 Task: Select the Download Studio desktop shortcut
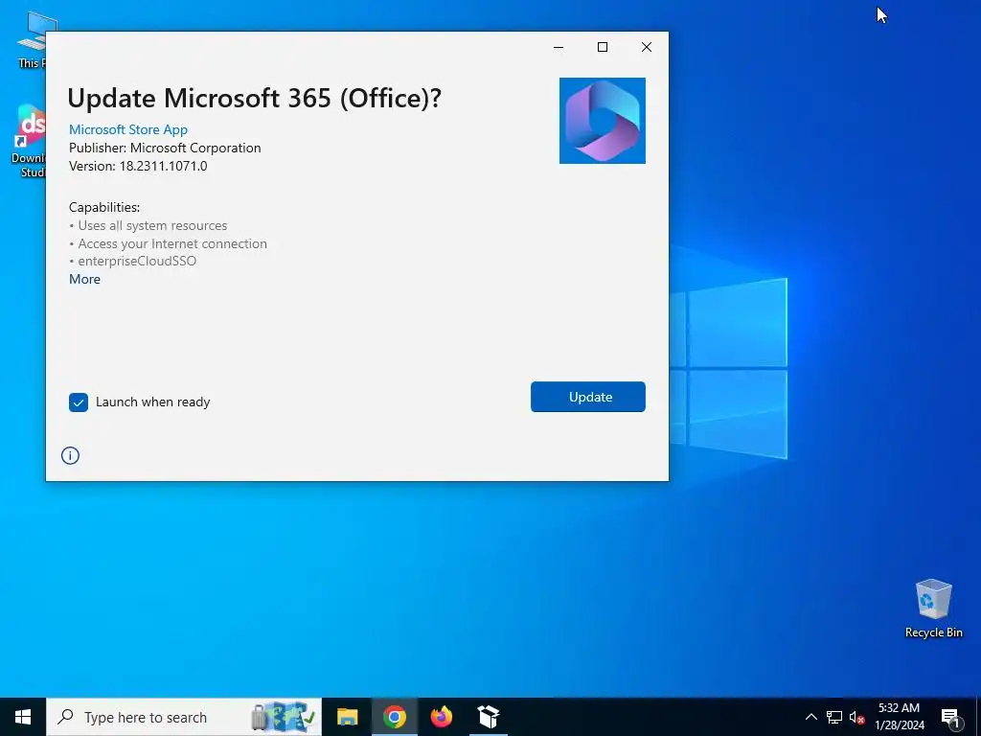point(29,142)
